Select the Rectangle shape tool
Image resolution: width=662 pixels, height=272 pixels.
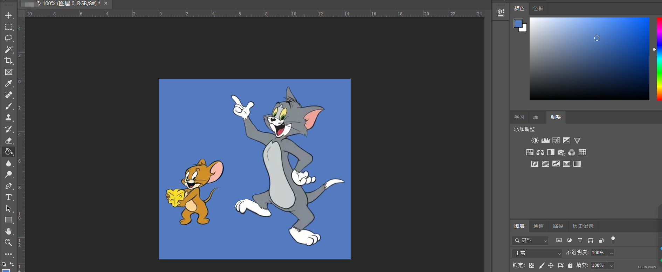point(8,220)
